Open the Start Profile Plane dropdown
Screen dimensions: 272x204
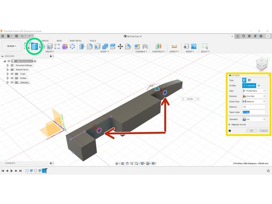click(x=254, y=91)
